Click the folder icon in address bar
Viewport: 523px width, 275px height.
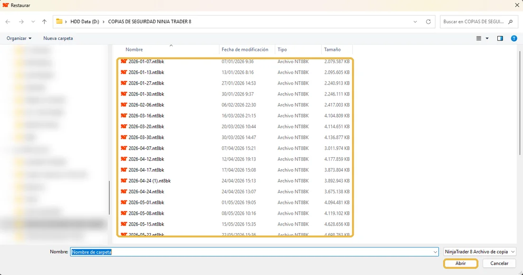coord(59,21)
